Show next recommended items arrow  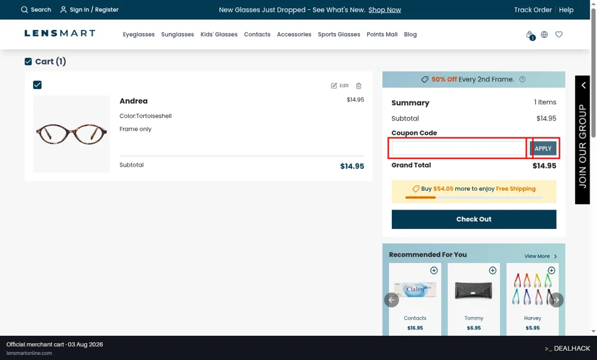(556, 300)
